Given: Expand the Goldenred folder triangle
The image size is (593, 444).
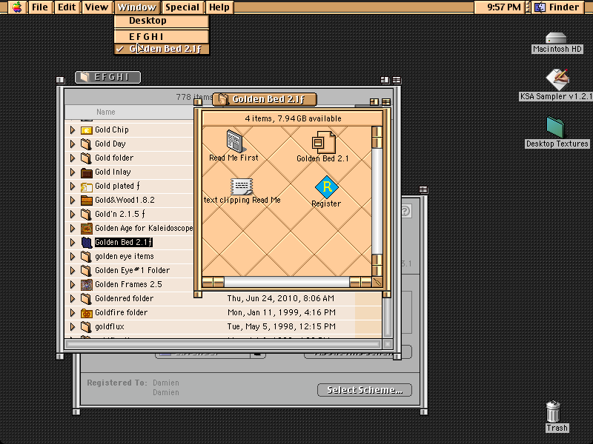Looking at the screenshot, I should click(73, 299).
